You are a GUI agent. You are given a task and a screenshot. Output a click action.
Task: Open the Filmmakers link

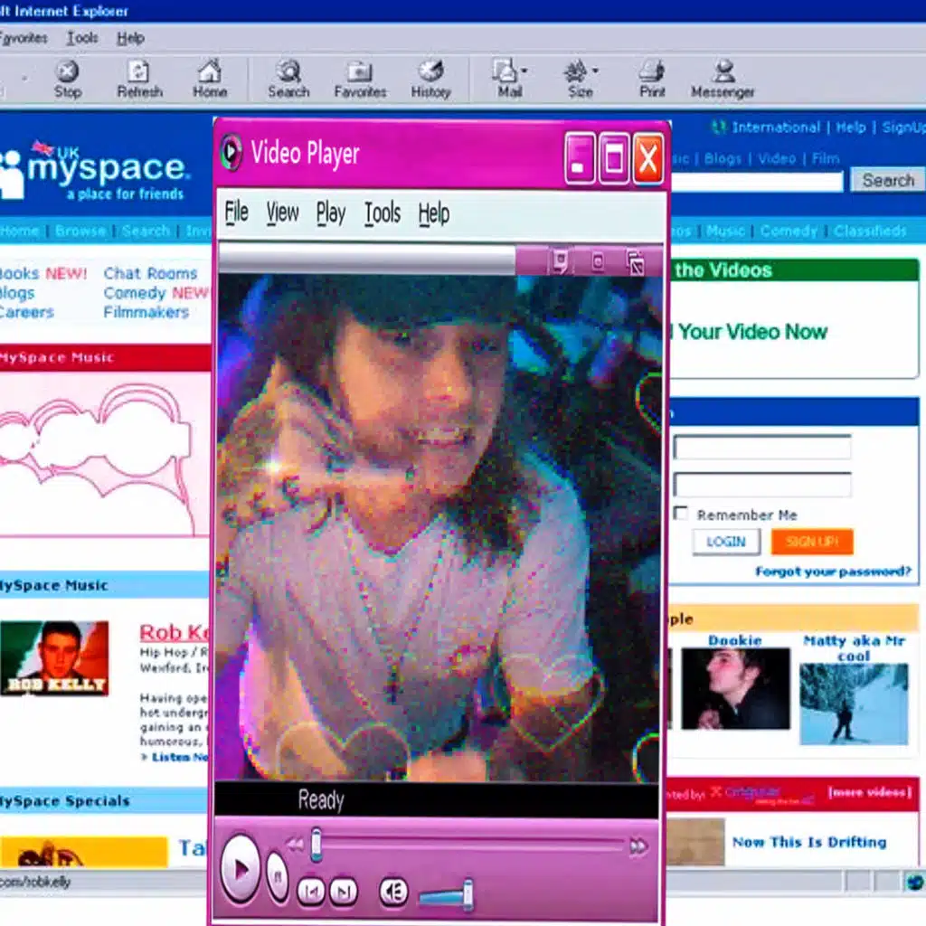coord(146,312)
